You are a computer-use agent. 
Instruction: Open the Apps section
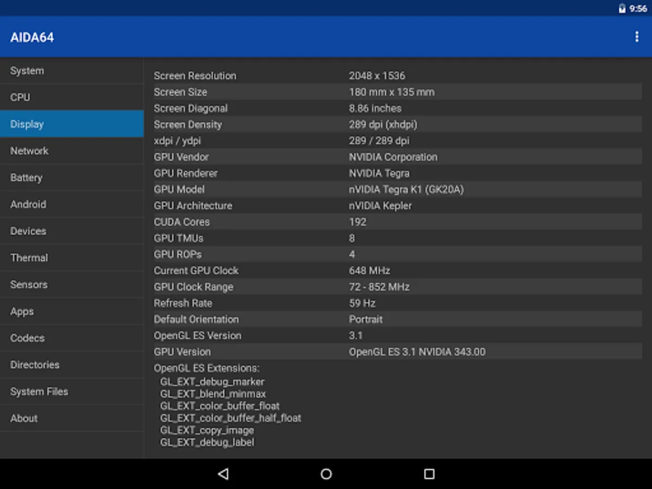[72, 311]
